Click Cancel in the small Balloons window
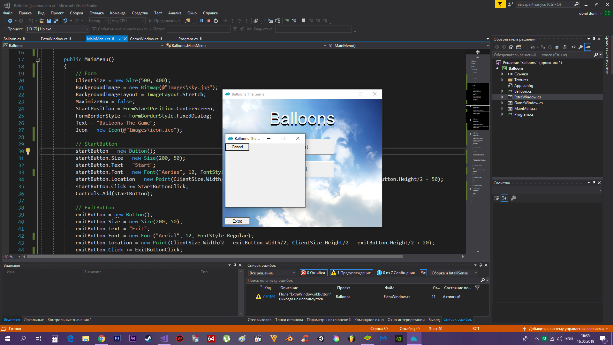 237,147
